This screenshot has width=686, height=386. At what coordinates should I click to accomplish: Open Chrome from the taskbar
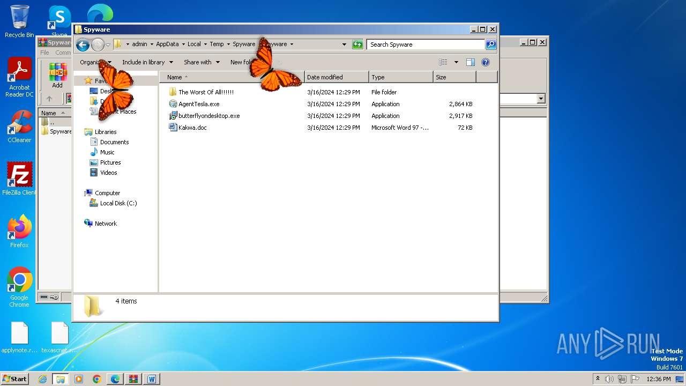click(x=97, y=379)
